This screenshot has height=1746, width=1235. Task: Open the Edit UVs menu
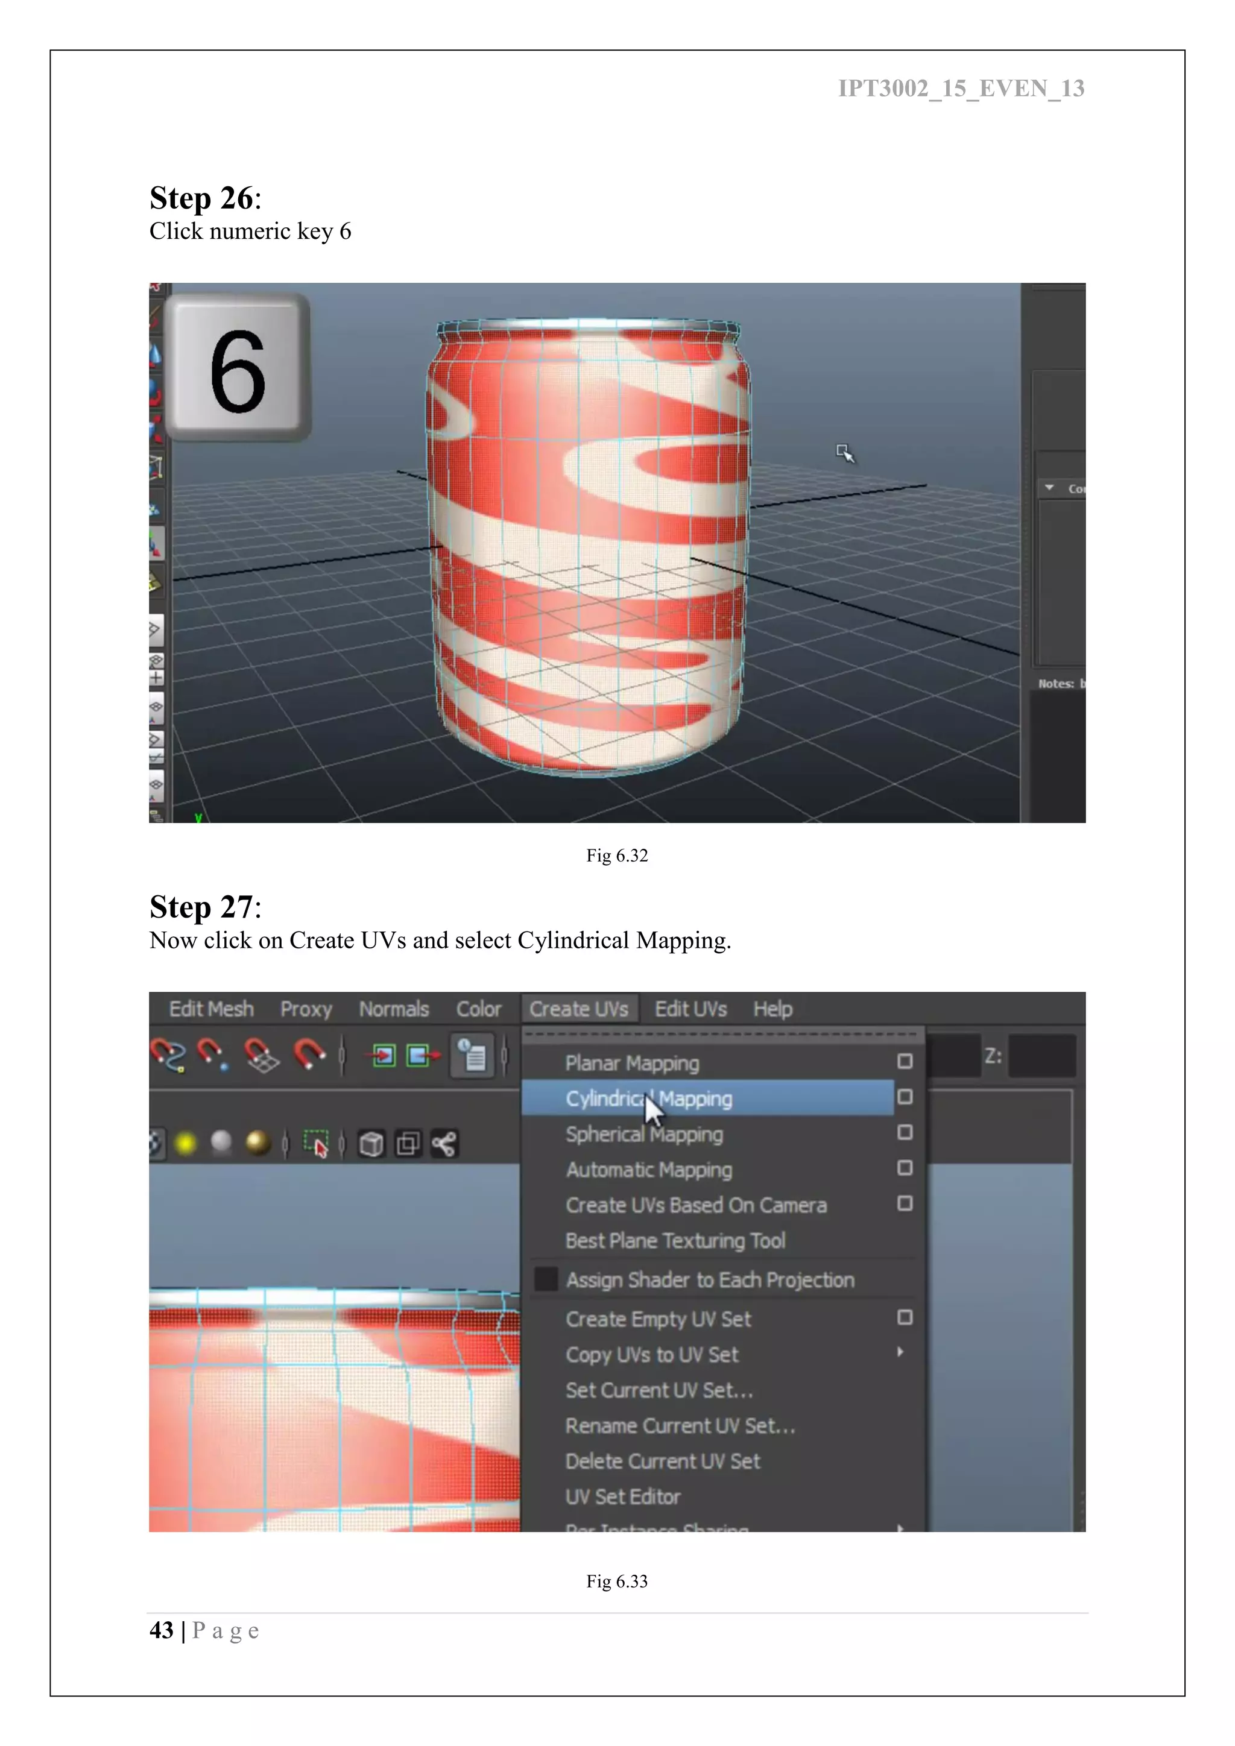(x=690, y=1009)
